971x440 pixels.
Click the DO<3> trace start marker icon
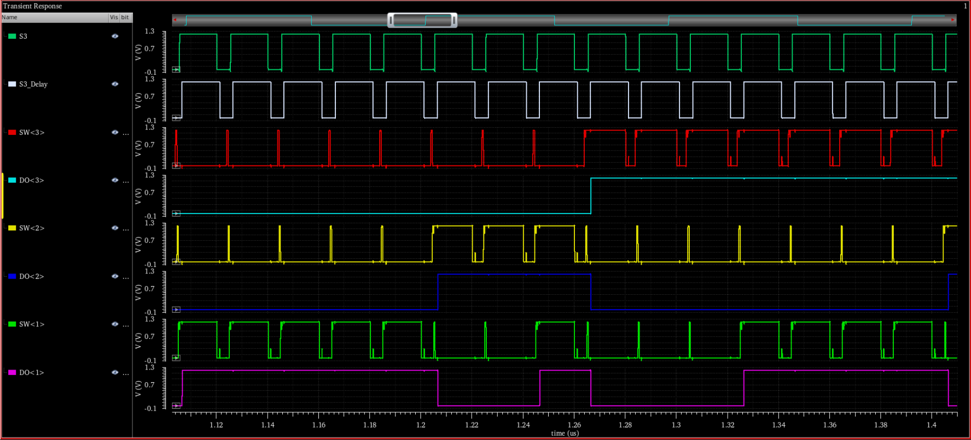point(176,213)
